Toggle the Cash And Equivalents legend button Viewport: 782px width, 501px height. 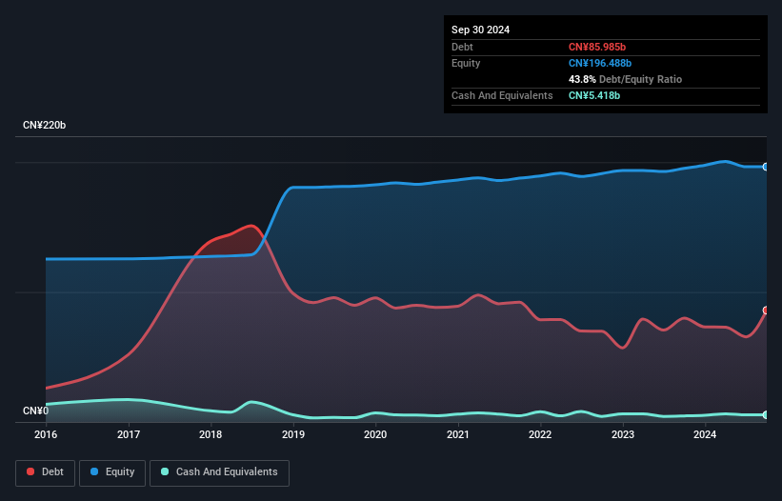(219, 472)
